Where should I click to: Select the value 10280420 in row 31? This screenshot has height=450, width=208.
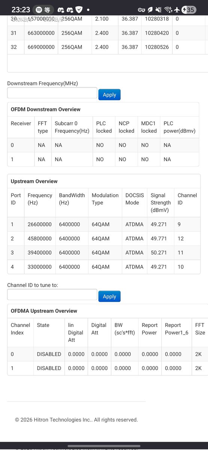pyautogui.click(x=158, y=33)
